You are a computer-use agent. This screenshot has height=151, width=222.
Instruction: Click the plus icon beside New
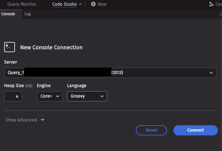93,4
